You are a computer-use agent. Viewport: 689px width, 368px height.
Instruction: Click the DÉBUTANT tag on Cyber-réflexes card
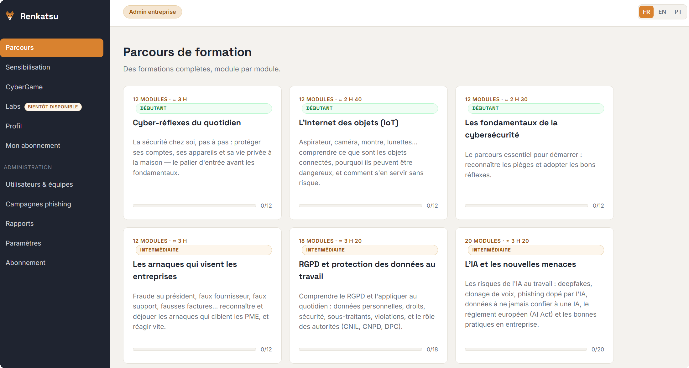(204, 108)
